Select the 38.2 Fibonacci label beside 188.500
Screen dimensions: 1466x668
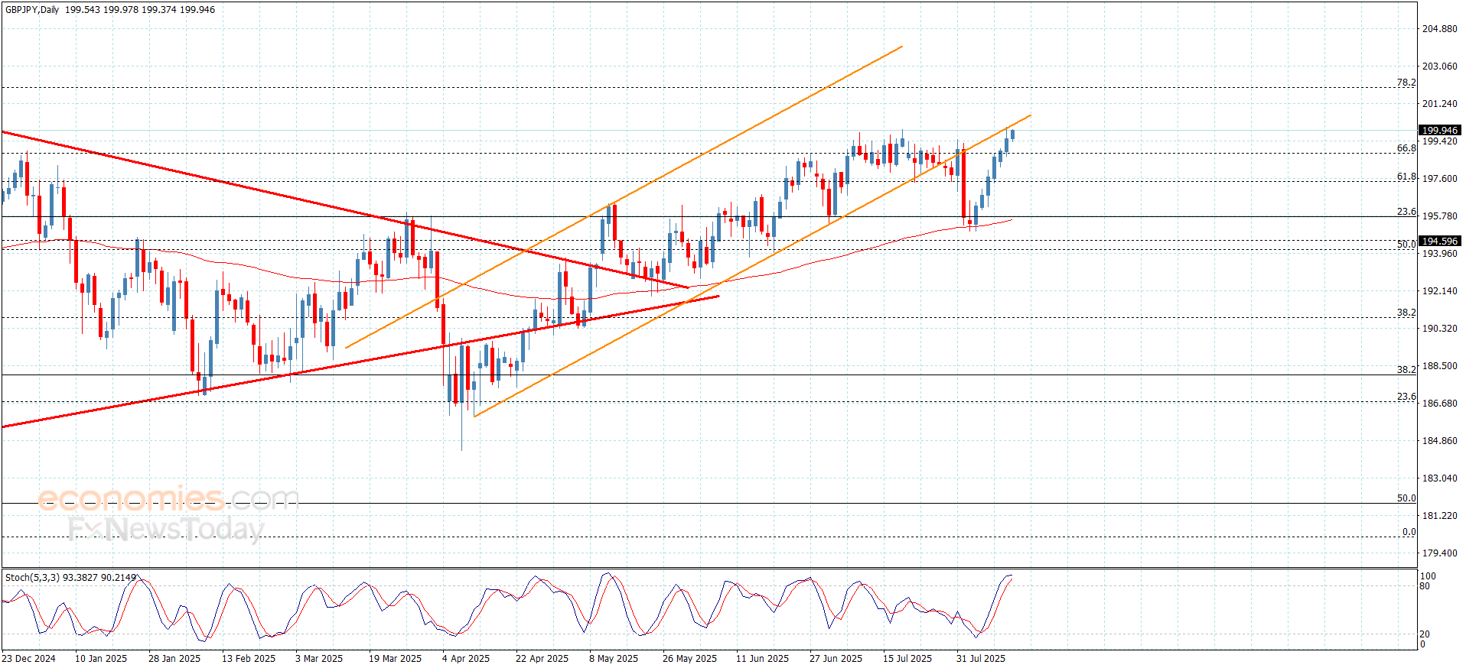click(x=1406, y=369)
